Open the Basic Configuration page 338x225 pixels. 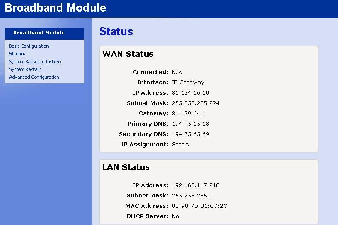[29, 46]
